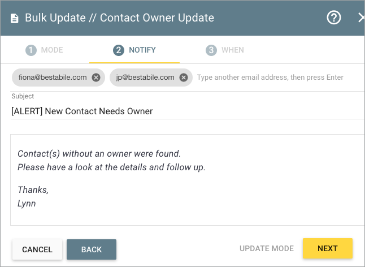The height and width of the screenshot is (267, 365).
Task: Select the fiona@bestabile.com chip label
Action: (x=53, y=77)
